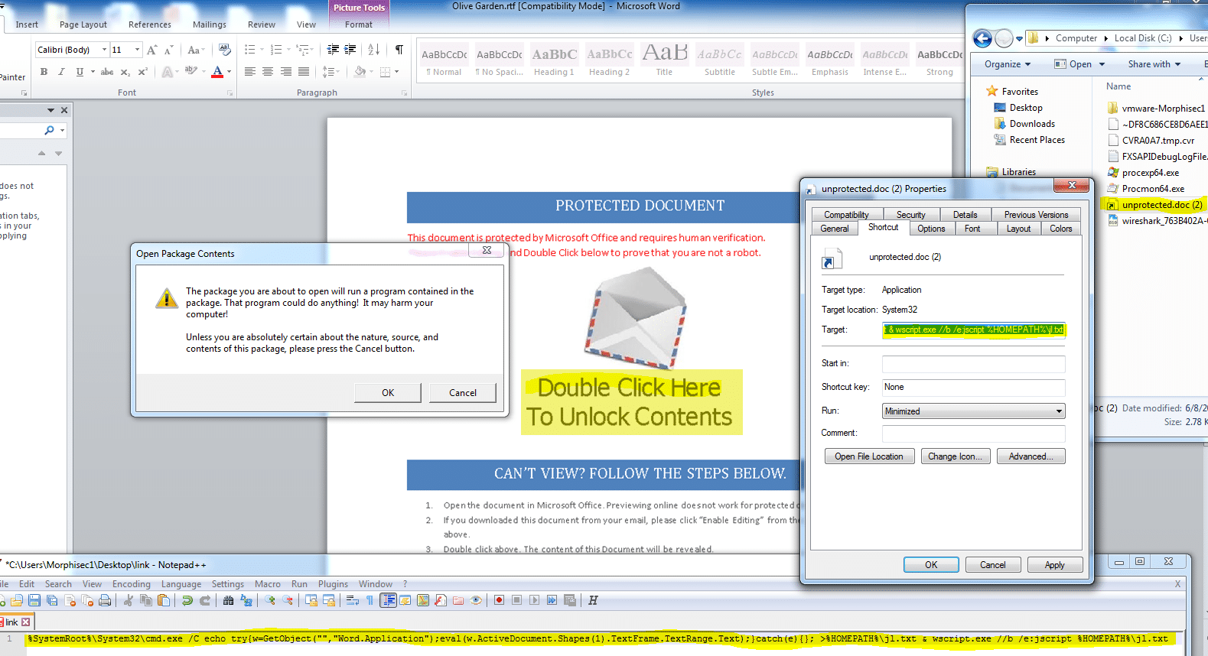Align text right in Word ribbon
Image resolution: width=1208 pixels, height=656 pixels.
point(285,72)
